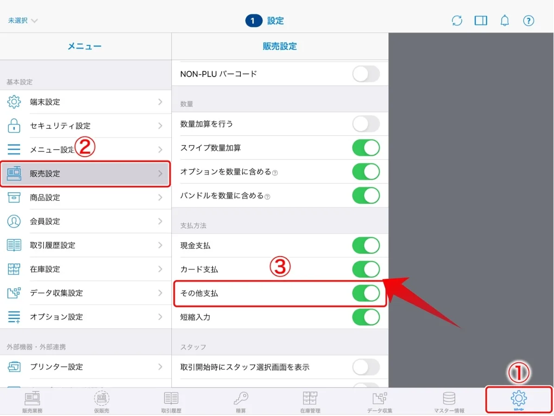Open 精算 key icon in bottom bar
The width and height of the screenshot is (554, 416).
click(240, 401)
